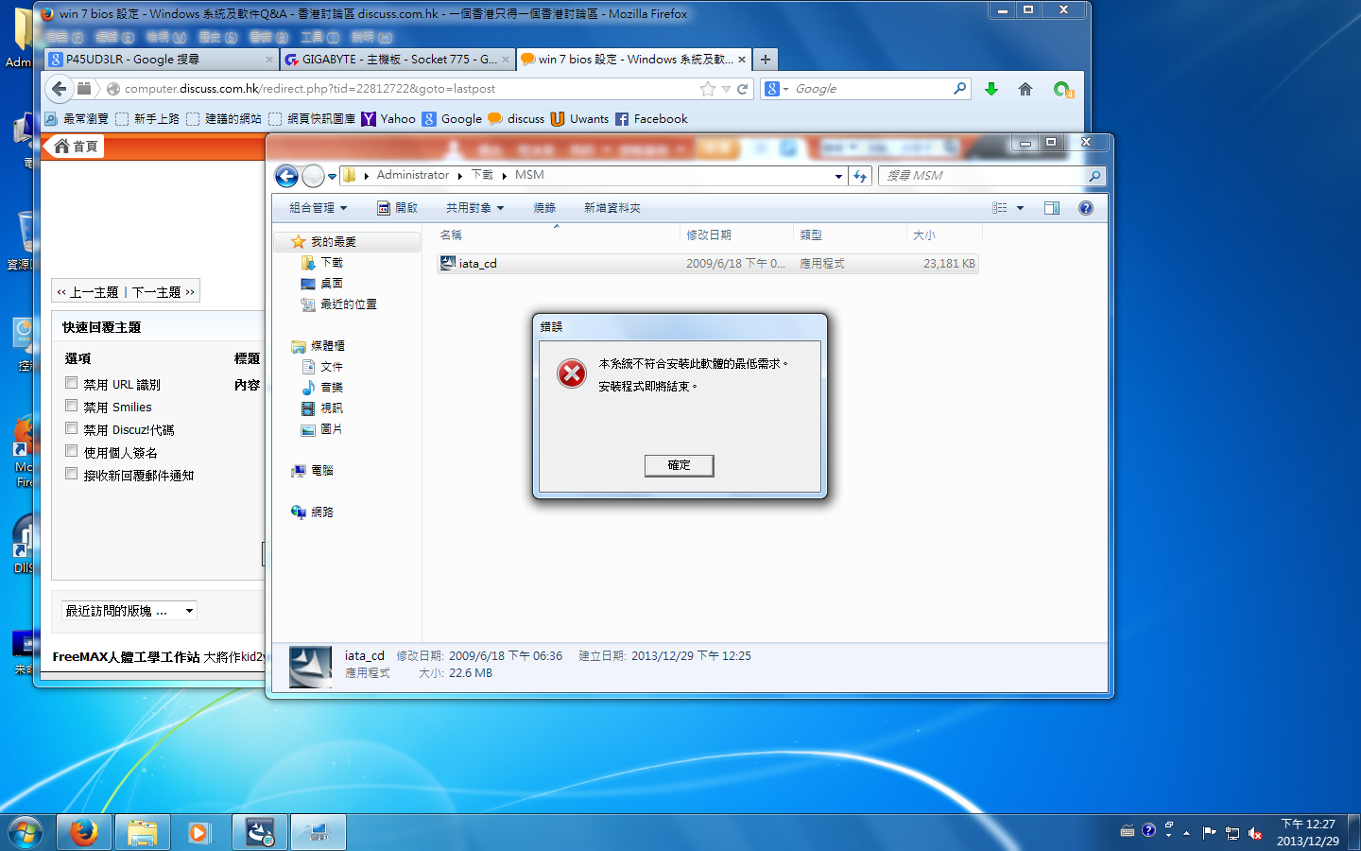Toggle the Explorer preview pane

pos(1052,208)
